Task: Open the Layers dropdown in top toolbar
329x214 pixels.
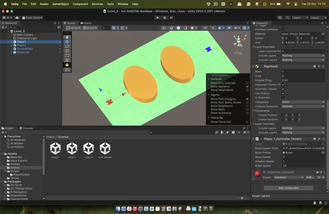Action: click(x=300, y=18)
